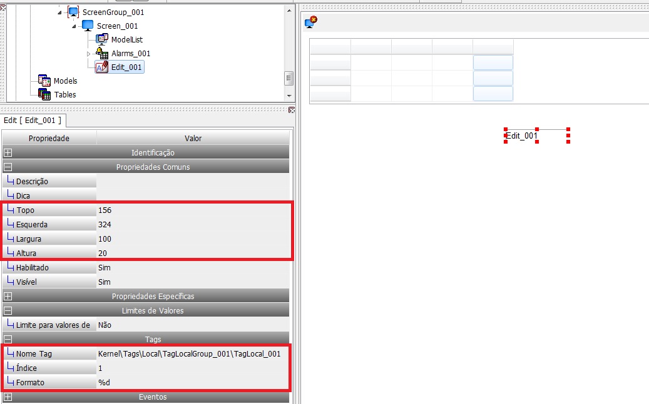Click the Edit_001 icon in tree
This screenshot has width=649, height=404.
(x=102, y=67)
